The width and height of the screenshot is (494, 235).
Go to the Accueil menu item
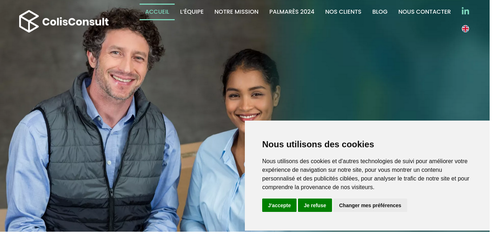click(x=157, y=12)
